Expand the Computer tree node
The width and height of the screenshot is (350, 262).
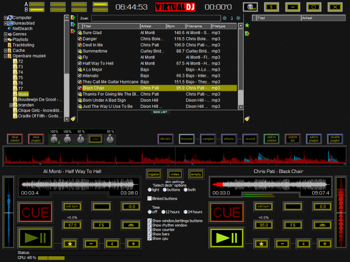(5, 17)
